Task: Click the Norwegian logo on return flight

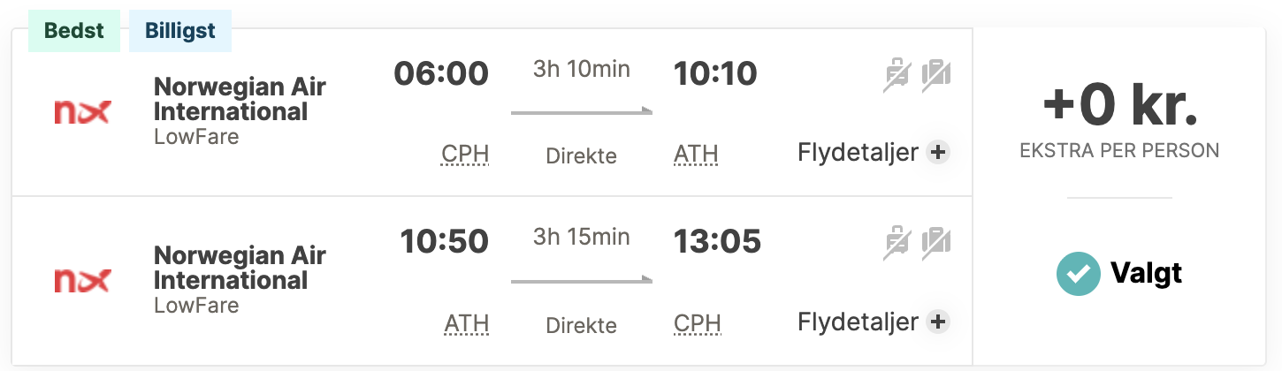Action: click(82, 281)
